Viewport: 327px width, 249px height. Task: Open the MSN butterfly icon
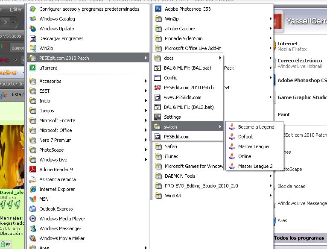pyautogui.click(x=33, y=199)
